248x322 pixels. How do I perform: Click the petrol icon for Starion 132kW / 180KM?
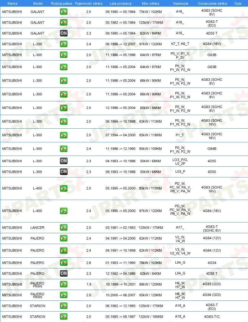click(x=64, y=317)
